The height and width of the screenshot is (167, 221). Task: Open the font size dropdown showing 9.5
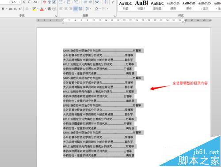pyautogui.click(x=19, y=2)
